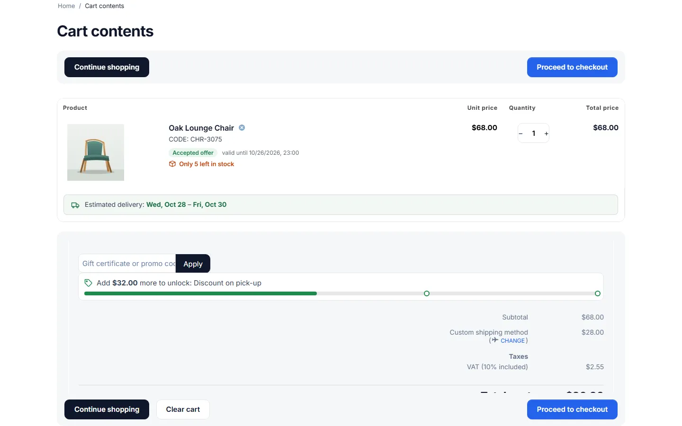Click the top Continue shopping button
Viewport: 682px width, 426px height.
coord(107,67)
